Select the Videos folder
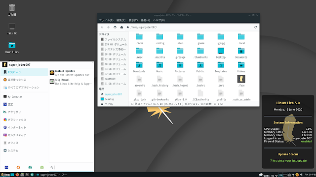 pyautogui.click(x=241, y=67)
